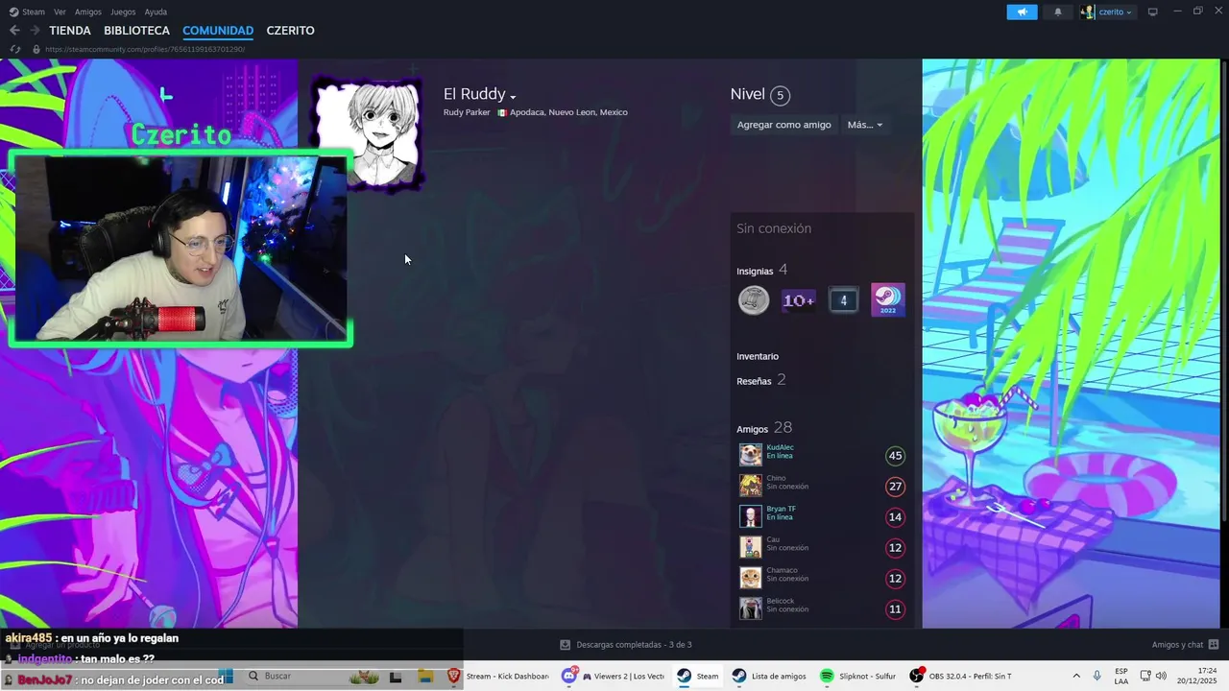The image size is (1229, 691).
Task: Open the Inventario link
Action: click(x=758, y=356)
